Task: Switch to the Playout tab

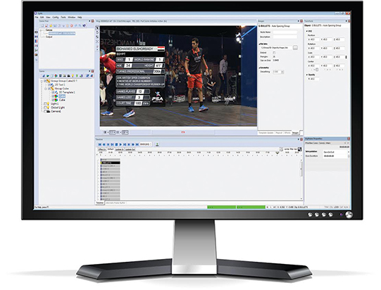Action: (279, 133)
